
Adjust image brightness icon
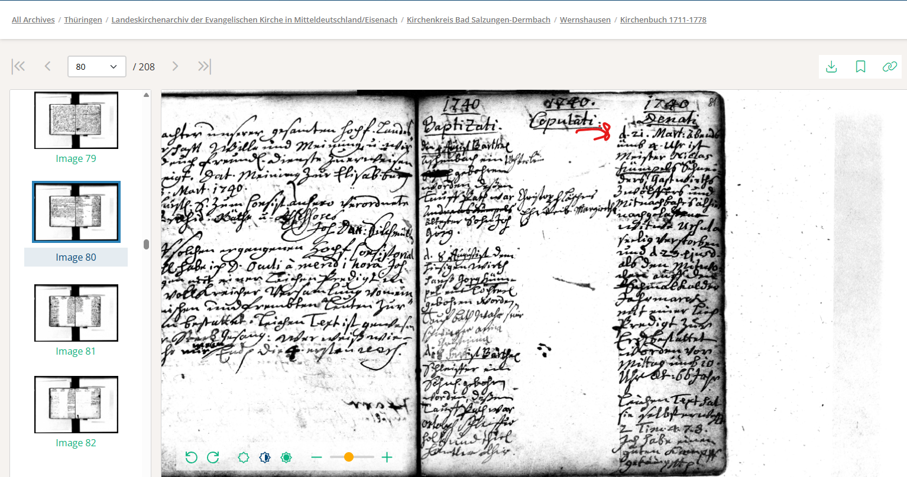243,457
